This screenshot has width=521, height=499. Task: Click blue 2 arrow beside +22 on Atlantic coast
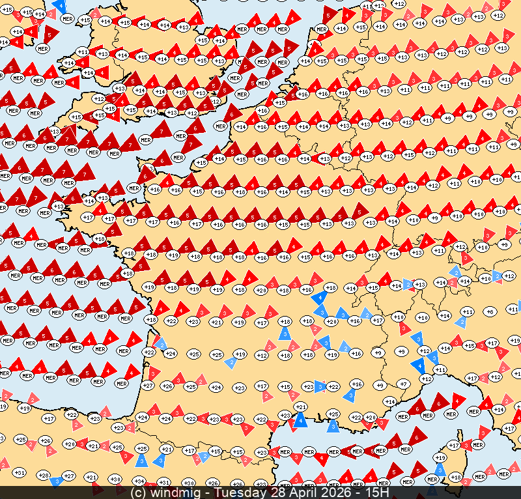(x=160, y=343)
